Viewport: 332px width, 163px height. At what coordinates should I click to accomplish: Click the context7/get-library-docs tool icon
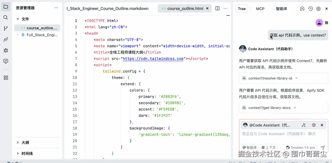point(244,108)
